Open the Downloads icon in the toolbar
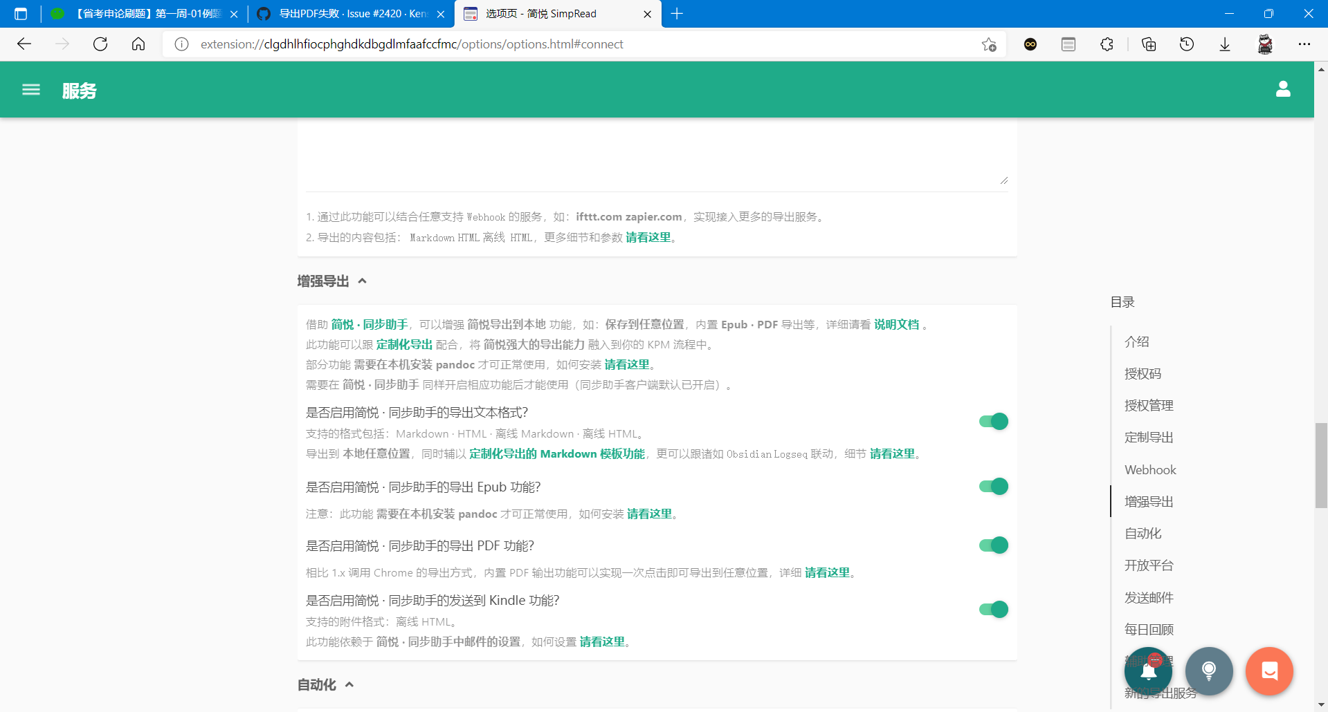The image size is (1328, 712). coord(1225,44)
